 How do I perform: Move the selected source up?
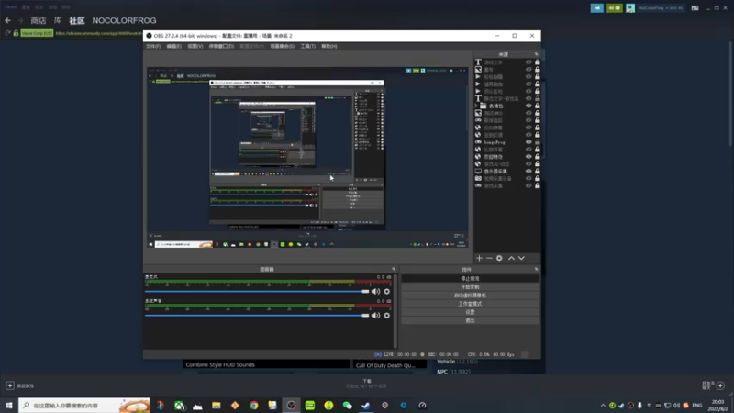pyautogui.click(x=512, y=258)
